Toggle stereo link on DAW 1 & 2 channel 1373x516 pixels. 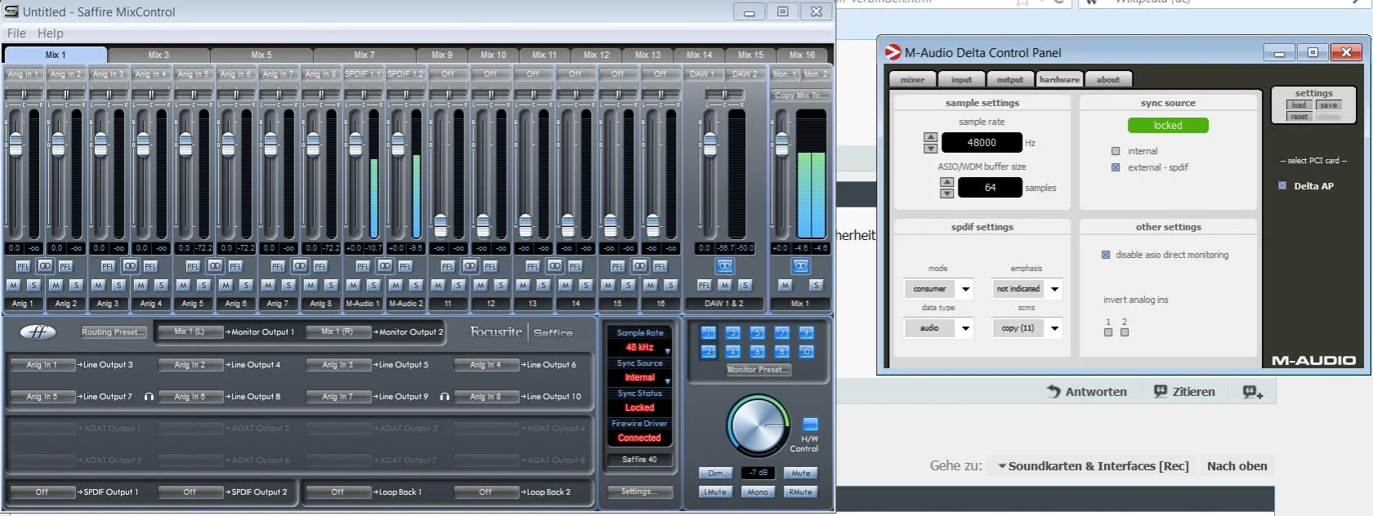click(x=724, y=266)
